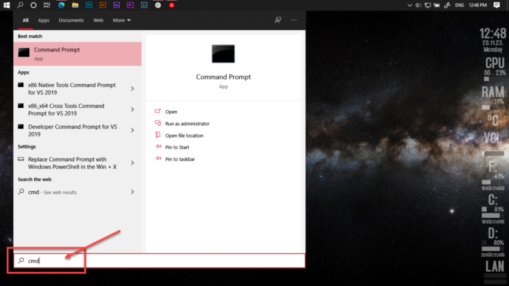The image size is (509, 286).
Task: Show hidden system tray icons
Action: pyautogui.click(x=410, y=5)
